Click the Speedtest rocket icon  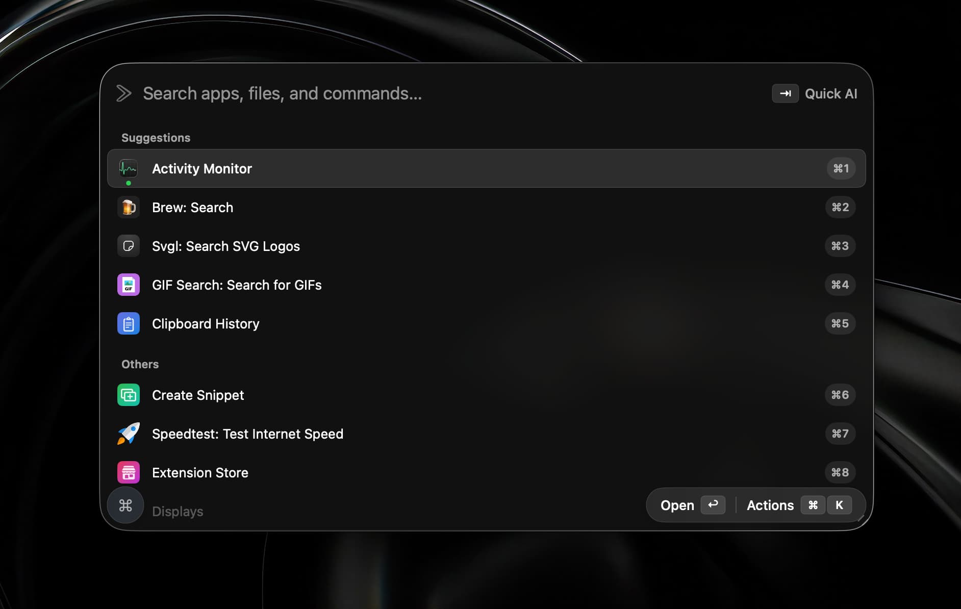(x=129, y=434)
